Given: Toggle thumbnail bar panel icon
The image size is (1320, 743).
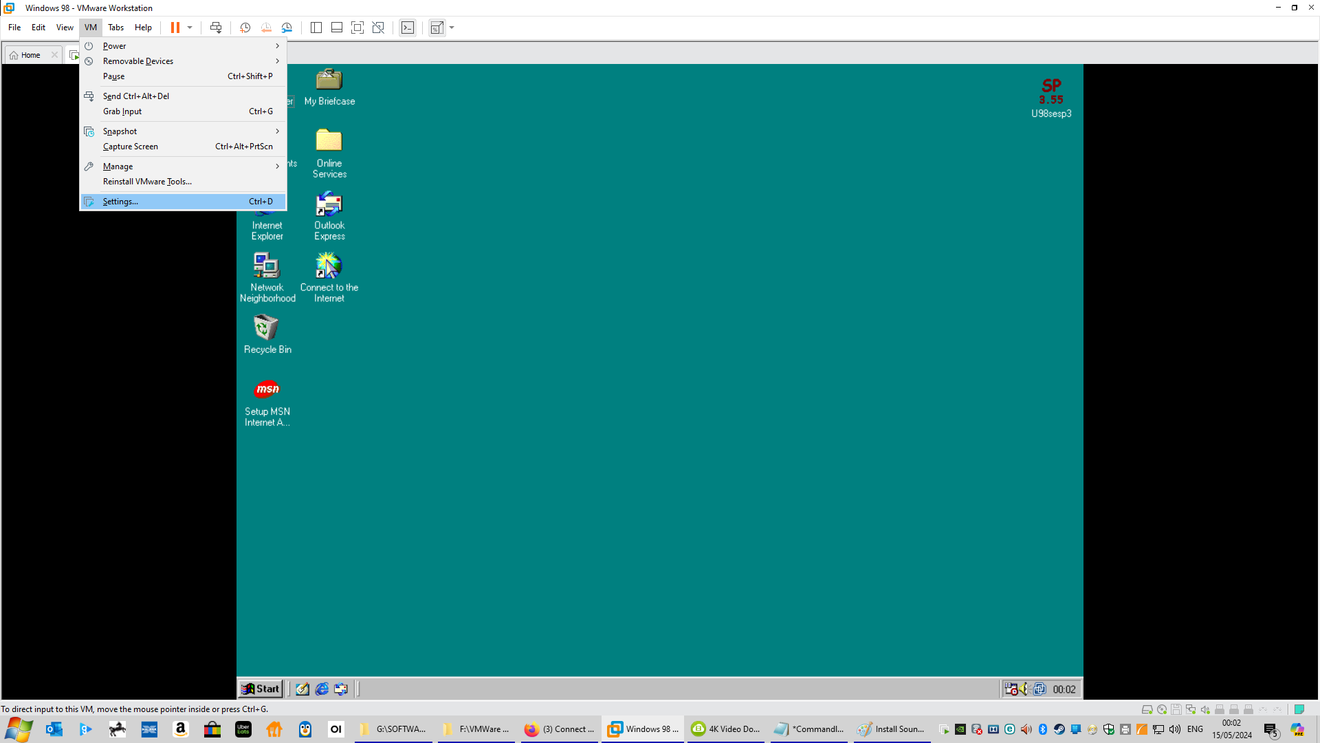Looking at the screenshot, I should [x=337, y=28].
